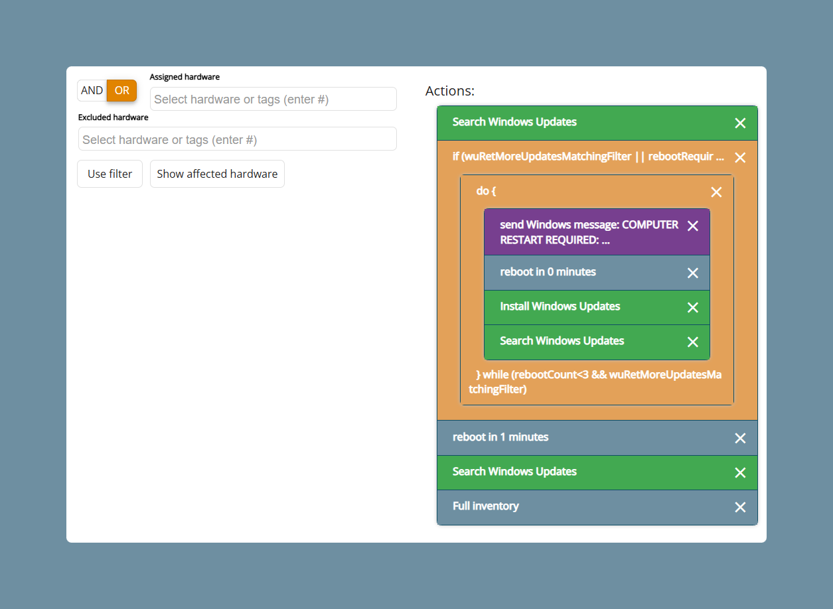Image resolution: width=833 pixels, height=609 pixels.
Task: Switch hardware filter logic to AND
Action: [x=92, y=91]
